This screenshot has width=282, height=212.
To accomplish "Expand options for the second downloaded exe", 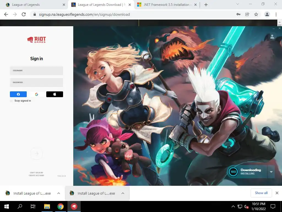I will pyautogui.click(x=123, y=193).
